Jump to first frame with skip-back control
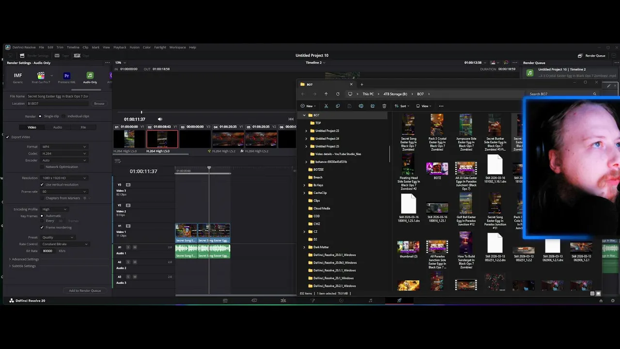620x349 pixels. click(x=291, y=119)
